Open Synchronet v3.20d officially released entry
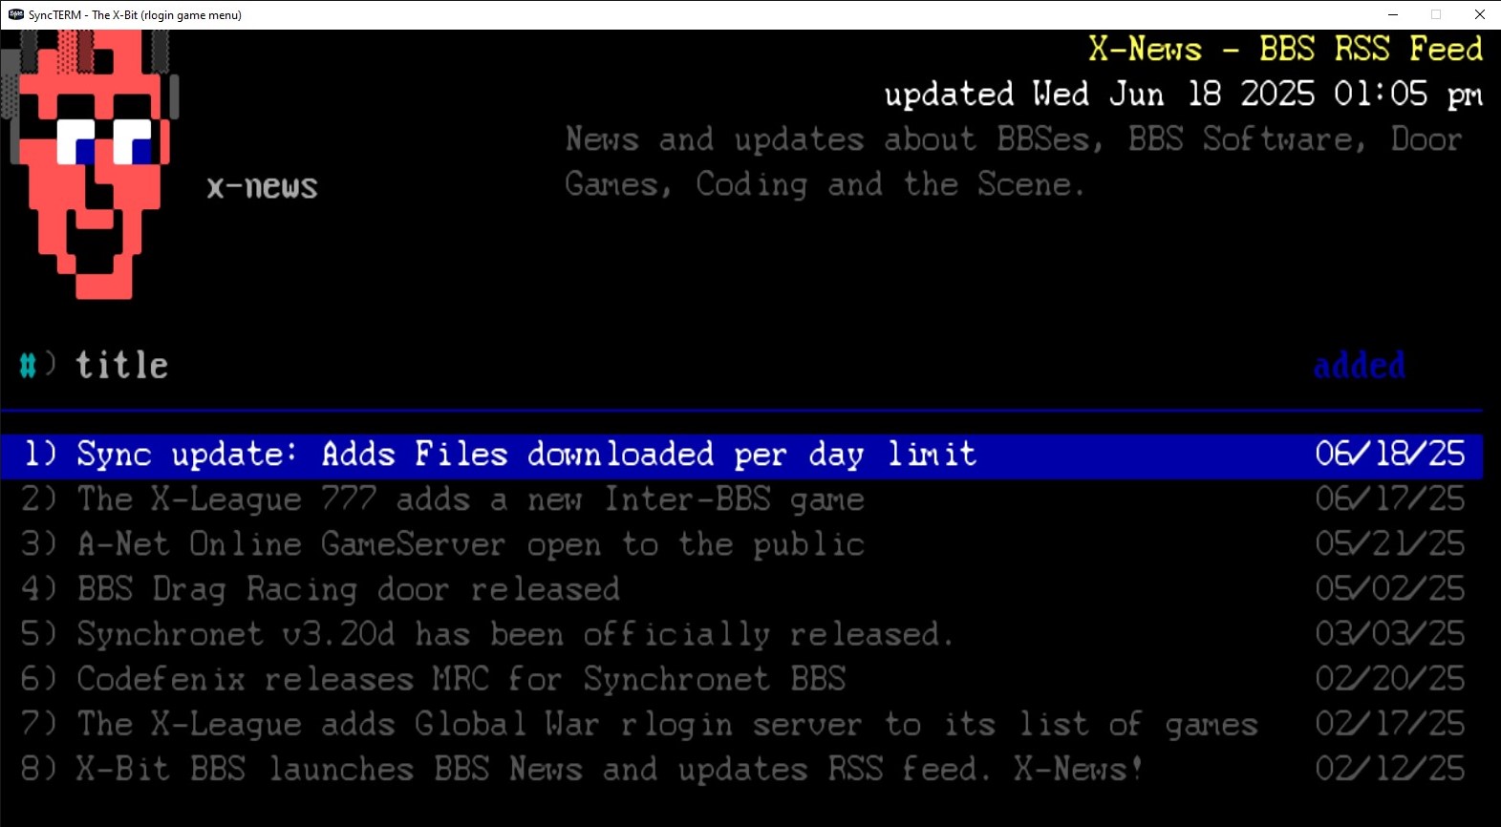The width and height of the screenshot is (1501, 827). (x=741, y=634)
